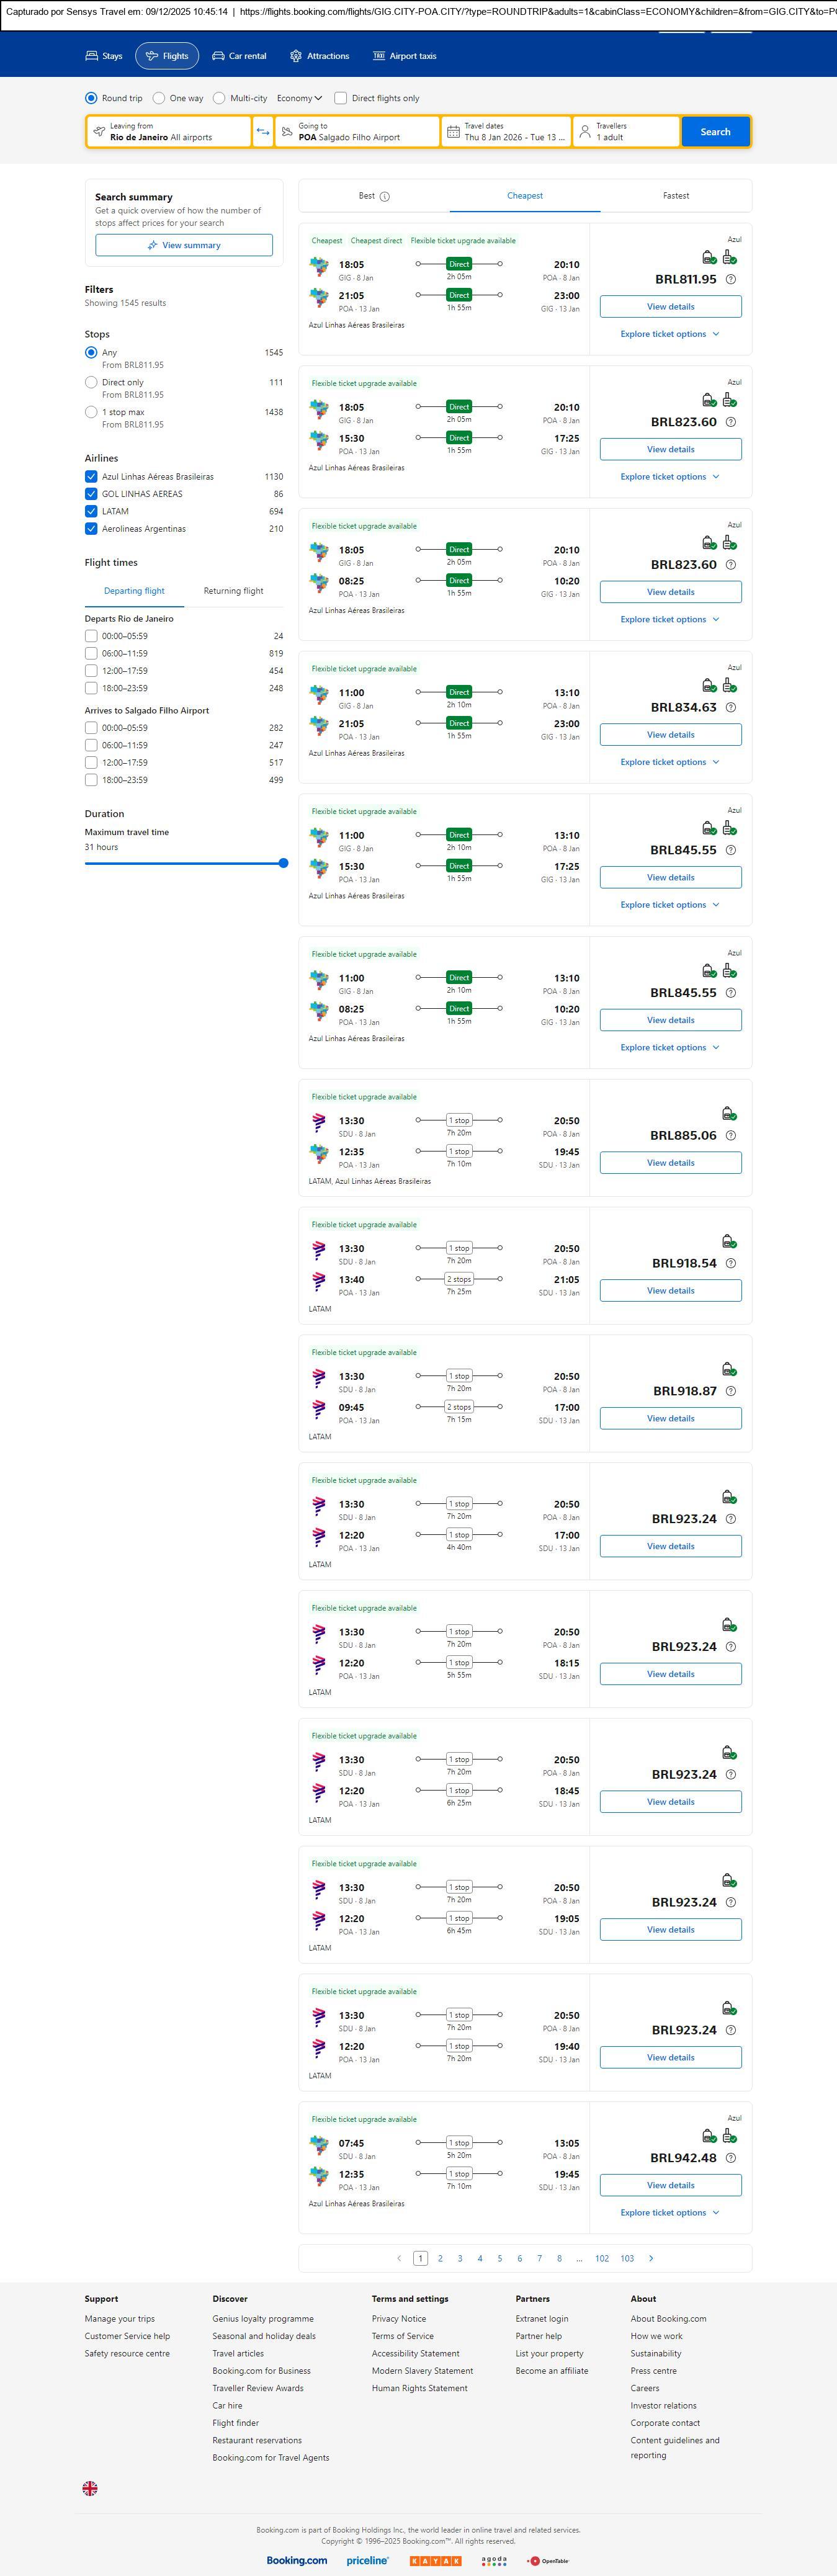Swap origin and destination airports
837x2576 pixels.
coord(263,132)
